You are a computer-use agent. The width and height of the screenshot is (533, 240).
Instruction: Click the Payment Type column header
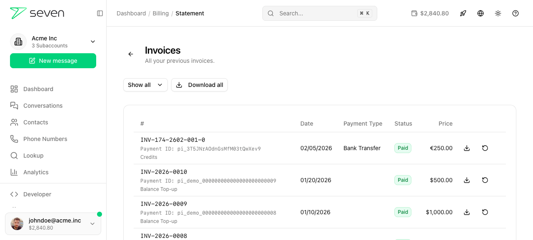[x=363, y=124]
